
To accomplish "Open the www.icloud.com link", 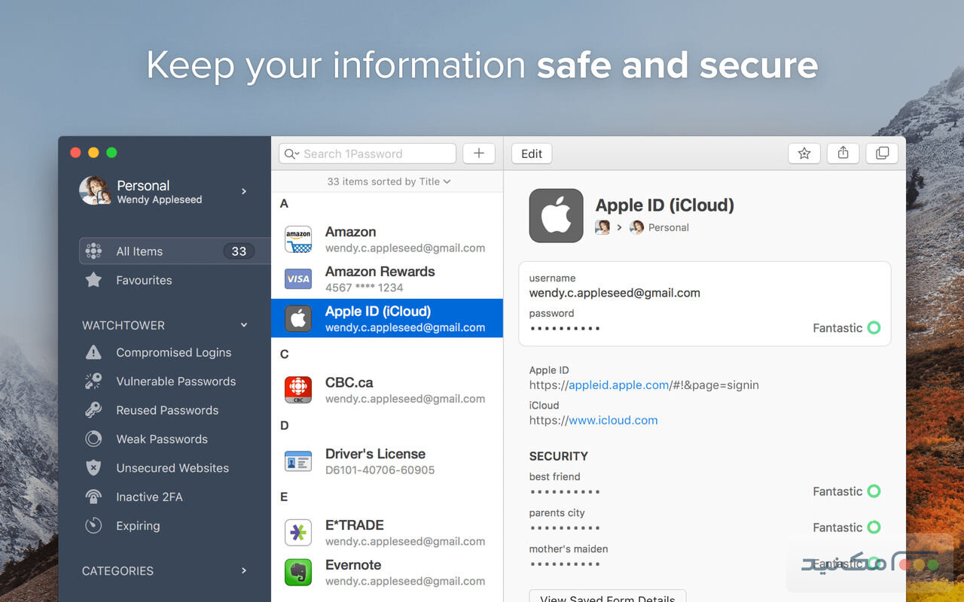I will click(x=614, y=420).
